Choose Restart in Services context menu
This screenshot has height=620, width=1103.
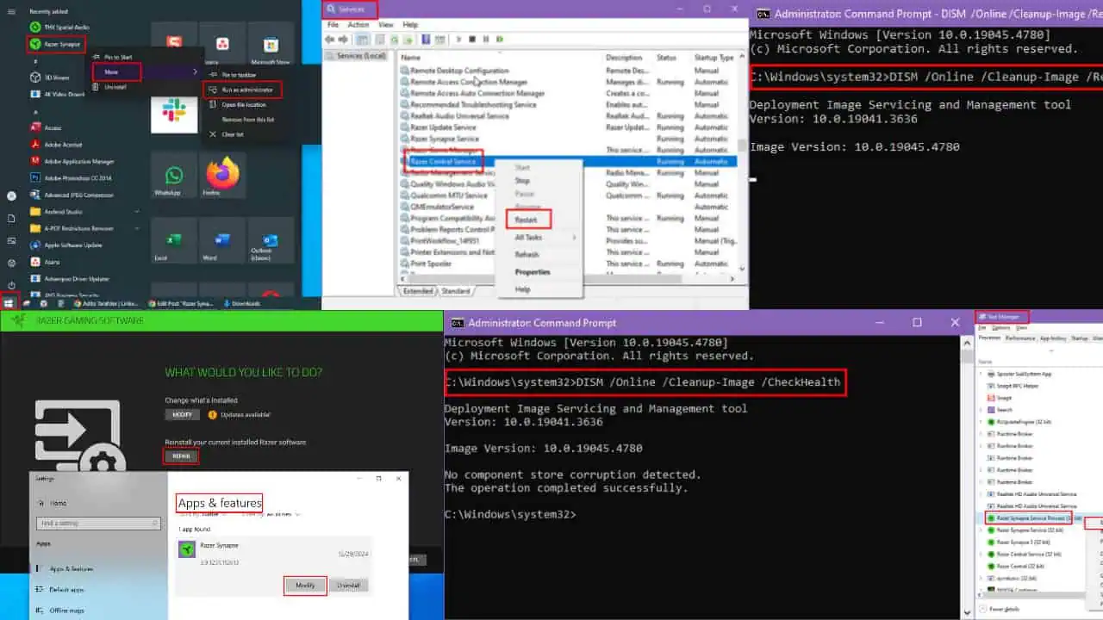pyautogui.click(x=527, y=220)
